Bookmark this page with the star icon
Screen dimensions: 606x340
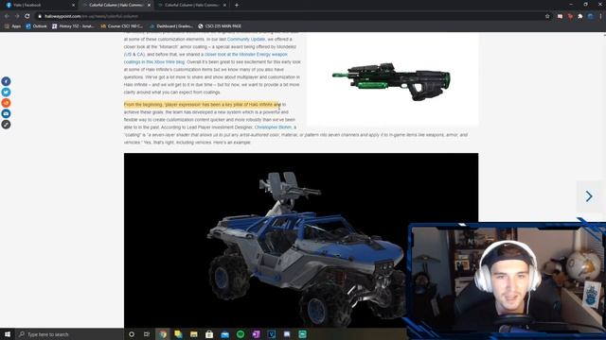point(547,16)
